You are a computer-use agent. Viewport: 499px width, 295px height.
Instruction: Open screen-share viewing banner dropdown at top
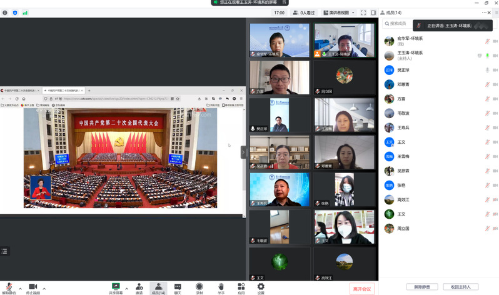(285, 2)
